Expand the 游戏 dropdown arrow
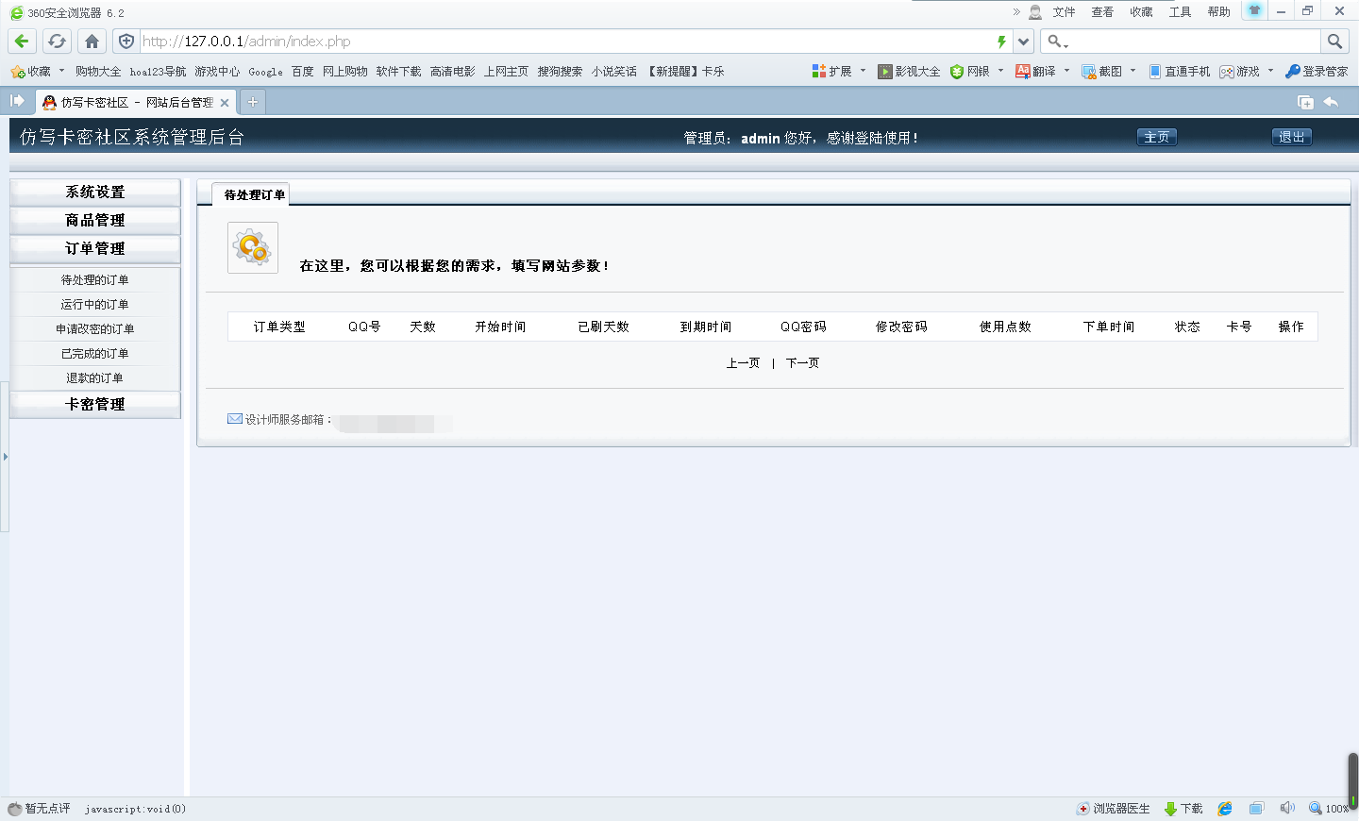This screenshot has height=821, width=1359. (1270, 71)
